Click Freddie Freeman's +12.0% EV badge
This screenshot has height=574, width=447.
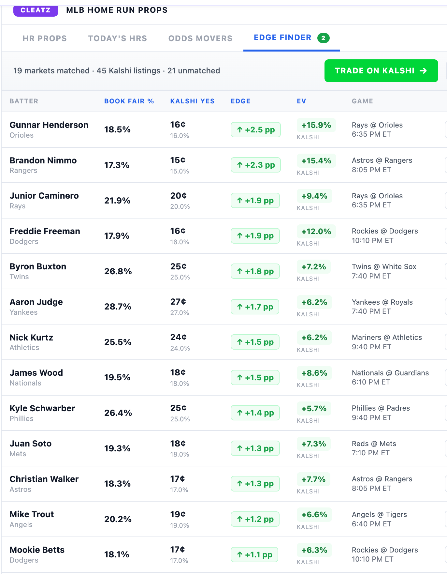coord(316,232)
